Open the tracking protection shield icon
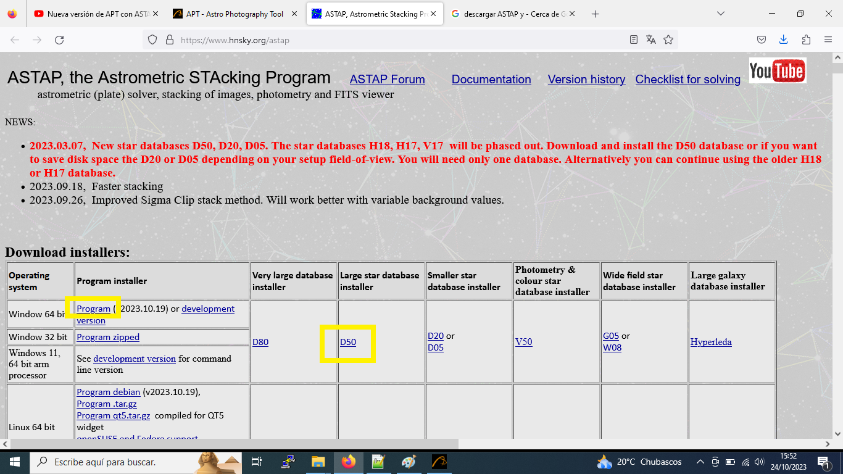 (x=154, y=40)
